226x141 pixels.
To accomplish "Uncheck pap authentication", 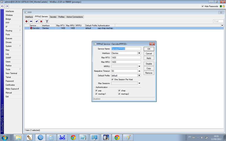I will click(x=96, y=91).
